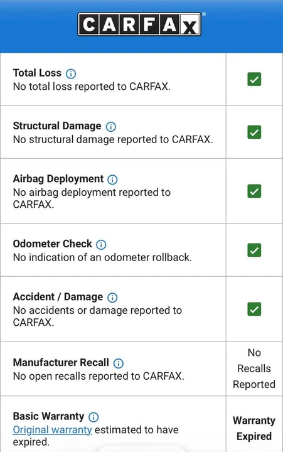
Task: Open the Original warranty link
Action: 53,430
